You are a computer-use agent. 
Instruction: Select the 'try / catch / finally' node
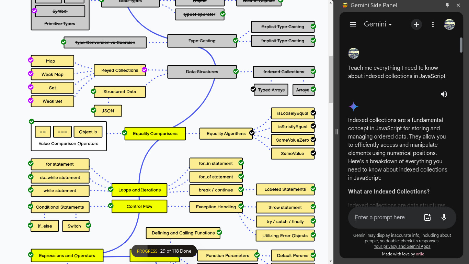tap(285, 222)
